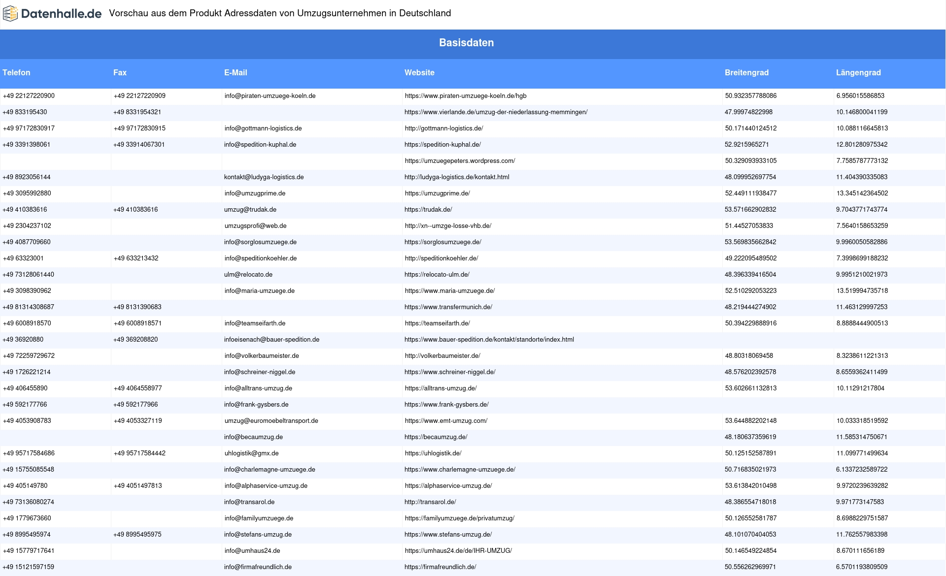
Task: Click URL https://sorglosumzuege.de/
Action: 443,242
